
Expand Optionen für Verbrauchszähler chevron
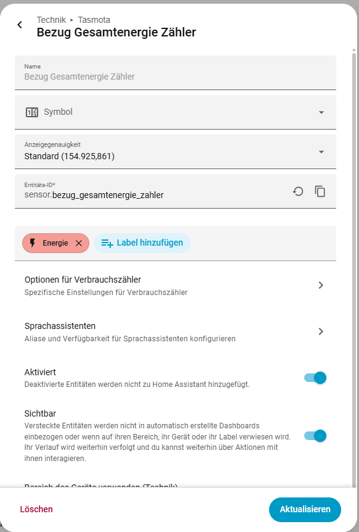pyautogui.click(x=321, y=285)
